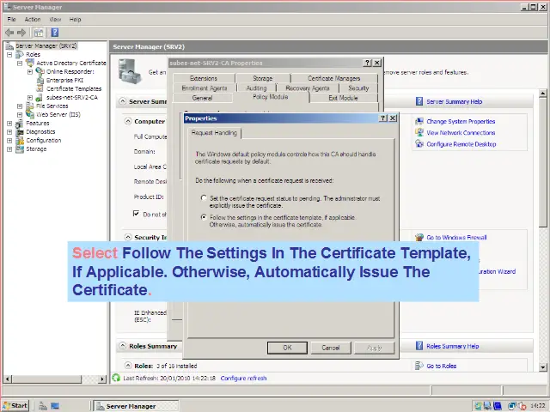Expand the Features tree node

9,124
